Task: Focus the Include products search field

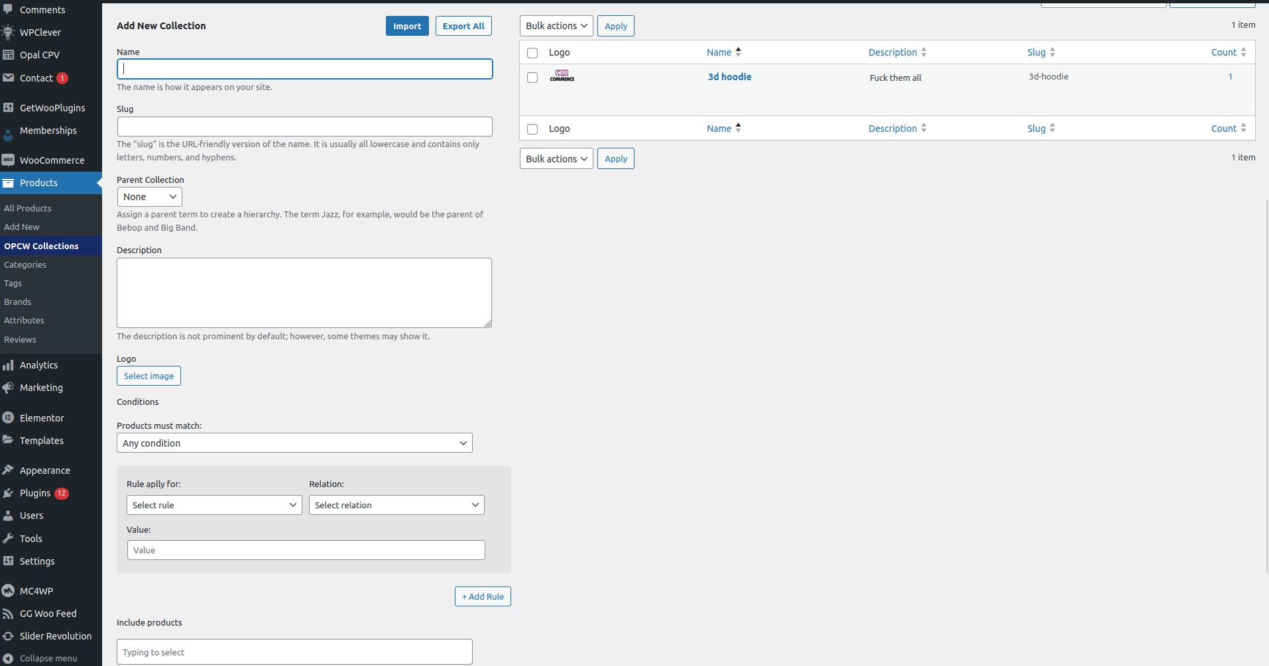Action: [294, 652]
